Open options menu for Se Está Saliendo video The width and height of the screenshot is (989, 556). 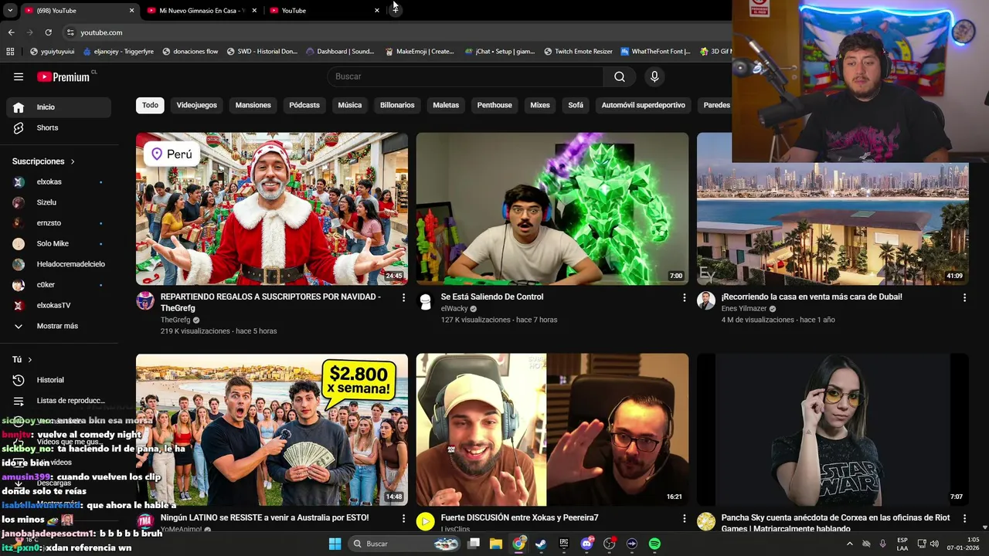684,297
